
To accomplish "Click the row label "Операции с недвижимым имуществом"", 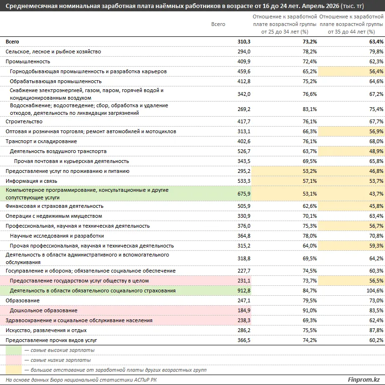I will pyautogui.click(x=54, y=216).
